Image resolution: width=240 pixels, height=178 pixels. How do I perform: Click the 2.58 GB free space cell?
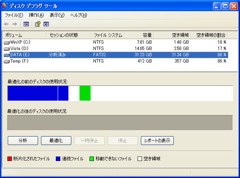(181, 48)
